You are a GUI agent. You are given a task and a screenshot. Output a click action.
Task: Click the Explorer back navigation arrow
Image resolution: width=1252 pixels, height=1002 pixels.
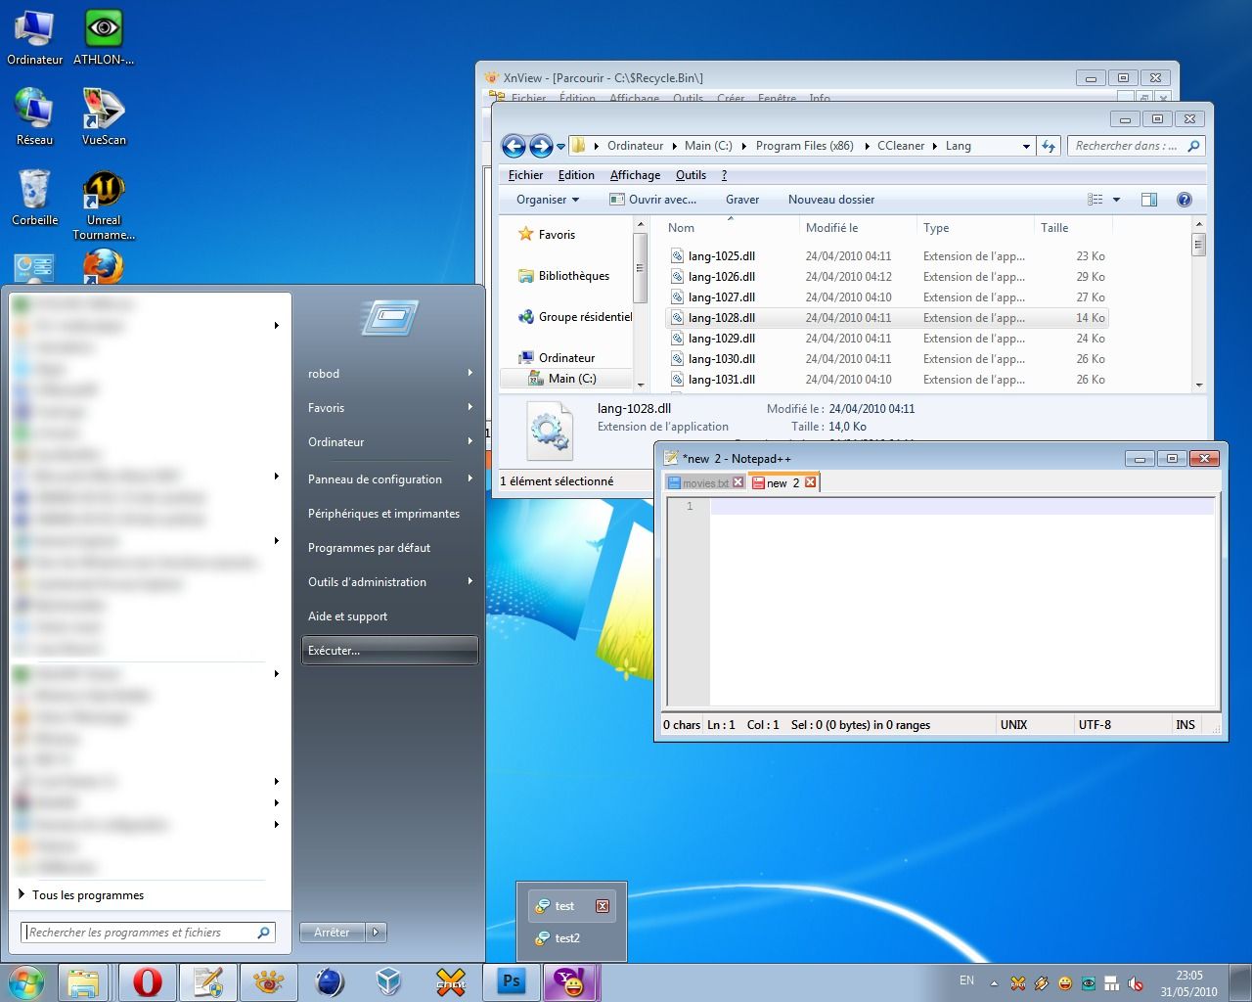point(514,147)
